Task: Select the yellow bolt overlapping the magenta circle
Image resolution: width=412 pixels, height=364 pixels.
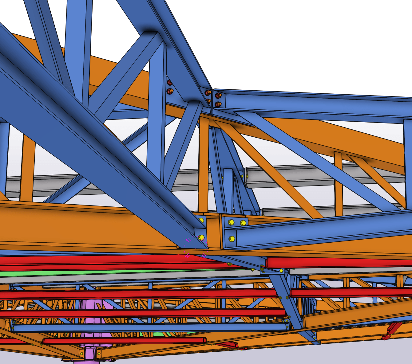Action: 202,238
